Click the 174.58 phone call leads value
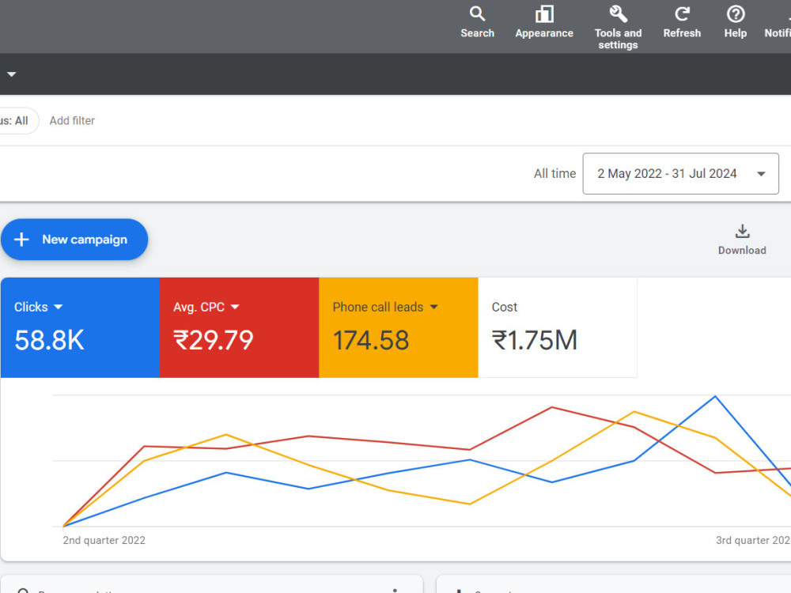The width and height of the screenshot is (791, 593). pyautogui.click(x=371, y=340)
